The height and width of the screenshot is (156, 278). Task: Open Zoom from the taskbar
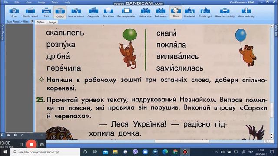click(x=145, y=152)
